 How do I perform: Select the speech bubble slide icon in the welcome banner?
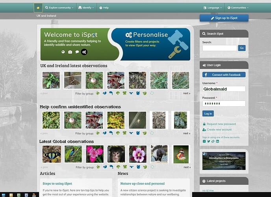[x=77, y=52]
